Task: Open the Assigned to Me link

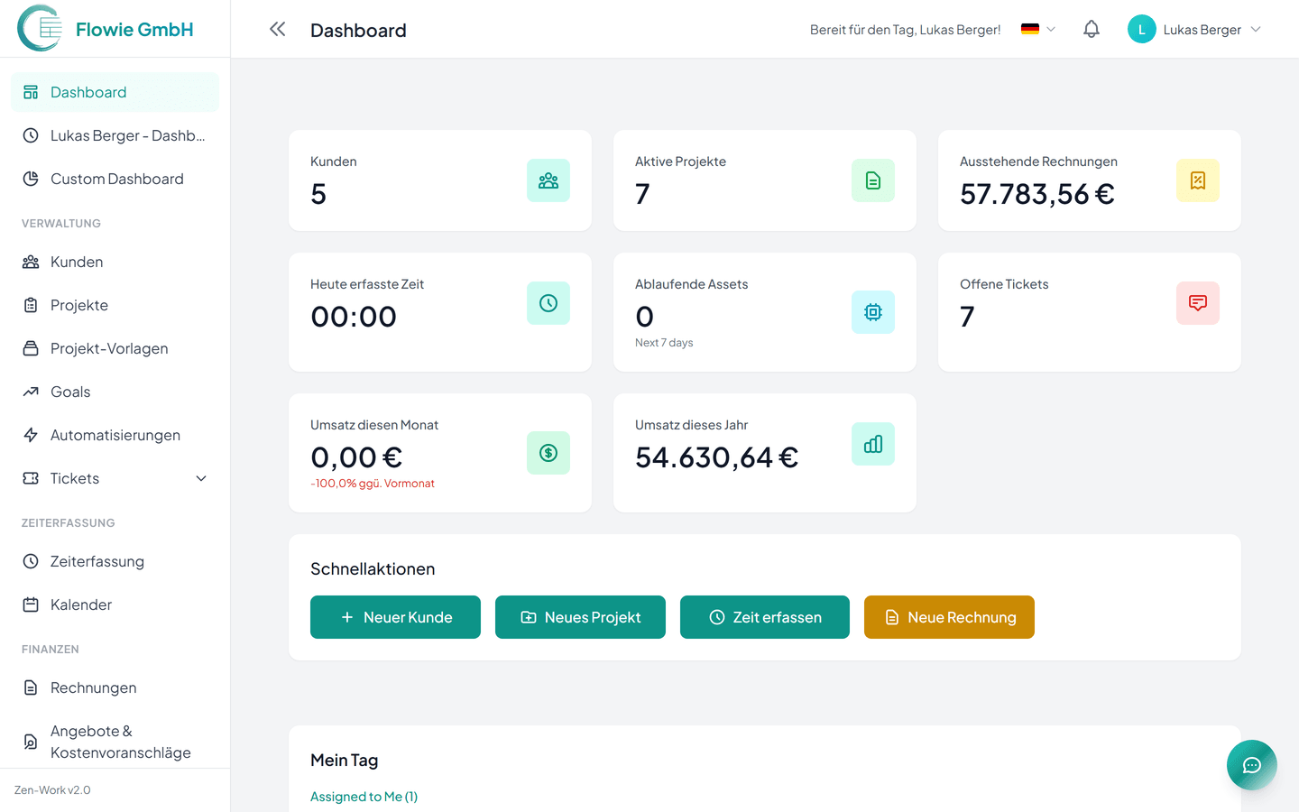Action: click(x=364, y=797)
